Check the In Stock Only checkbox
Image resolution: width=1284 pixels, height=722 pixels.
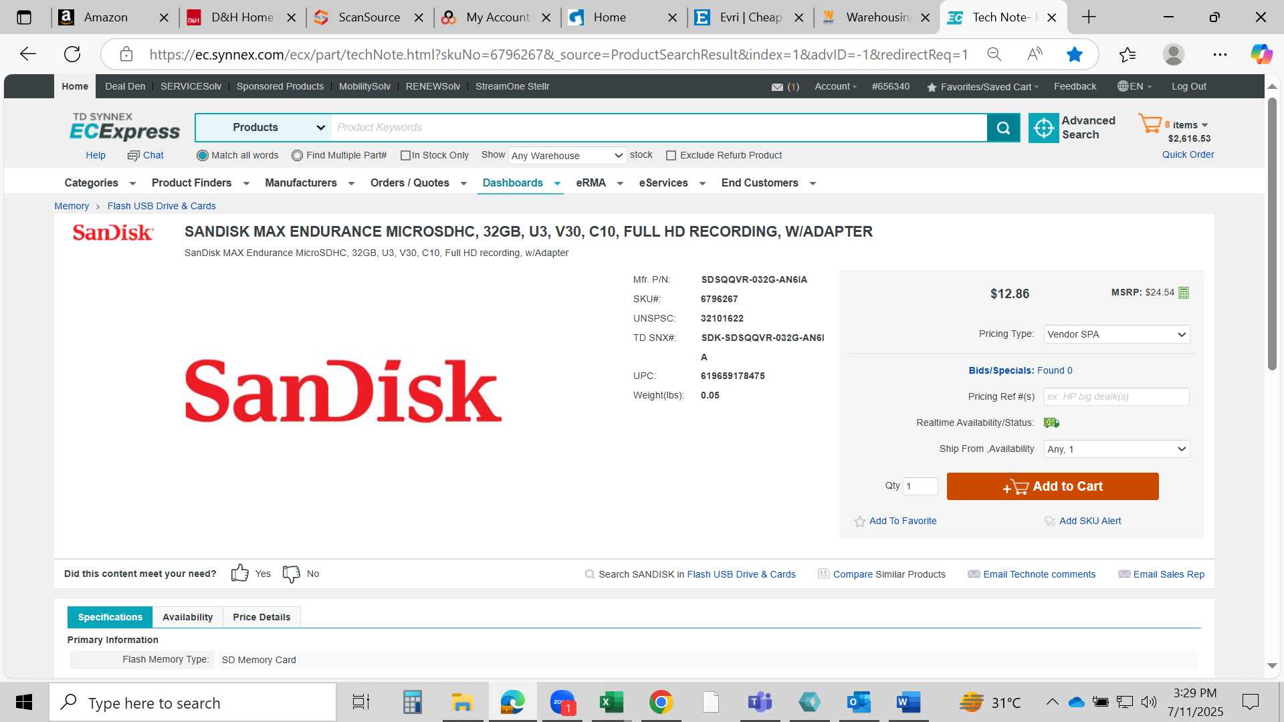pos(405,156)
